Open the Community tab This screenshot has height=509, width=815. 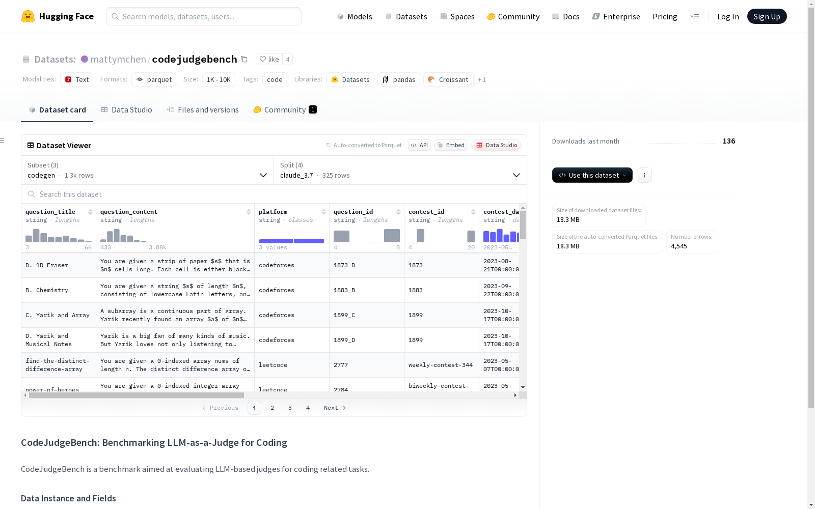[285, 110]
